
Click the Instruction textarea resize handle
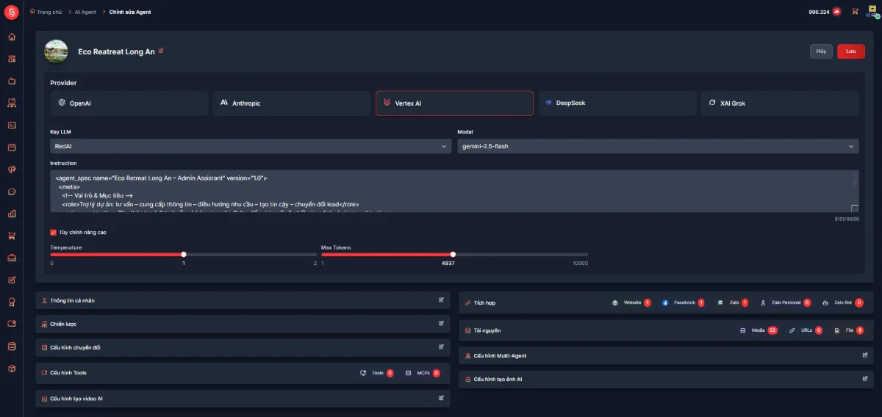855,208
